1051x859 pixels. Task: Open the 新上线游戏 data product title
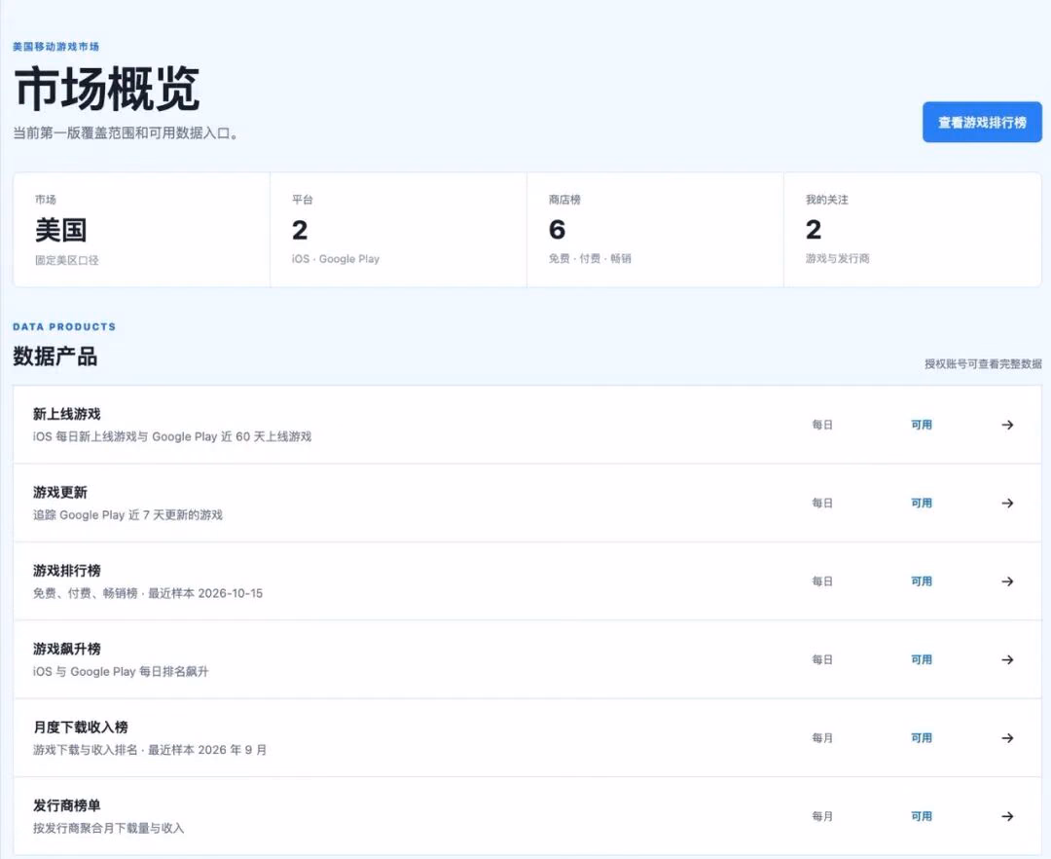coord(66,414)
